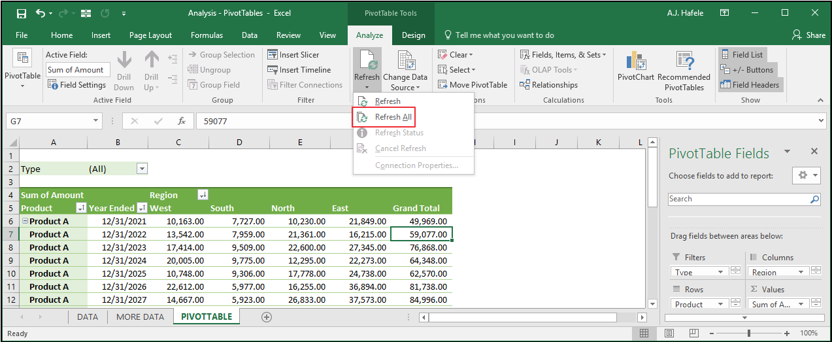Click the Ungroup command
The width and height of the screenshot is (832, 342).
(x=209, y=70)
